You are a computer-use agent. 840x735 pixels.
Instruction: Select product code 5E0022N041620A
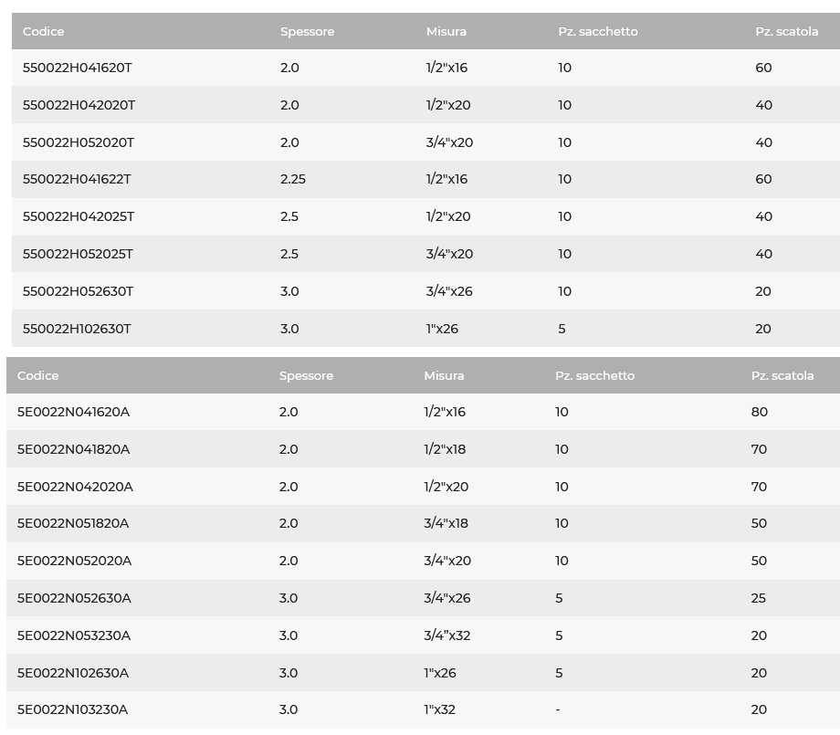pyautogui.click(x=73, y=412)
